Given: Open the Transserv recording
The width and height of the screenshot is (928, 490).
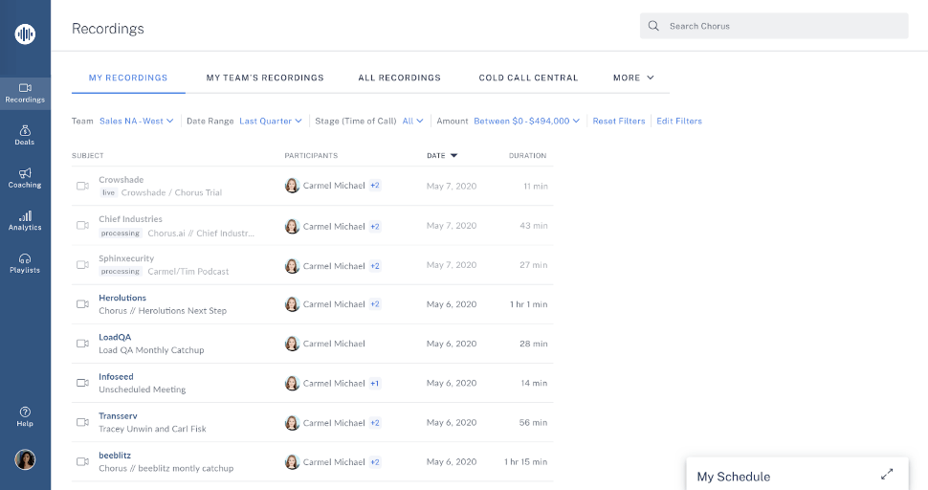Looking at the screenshot, I should [x=118, y=416].
